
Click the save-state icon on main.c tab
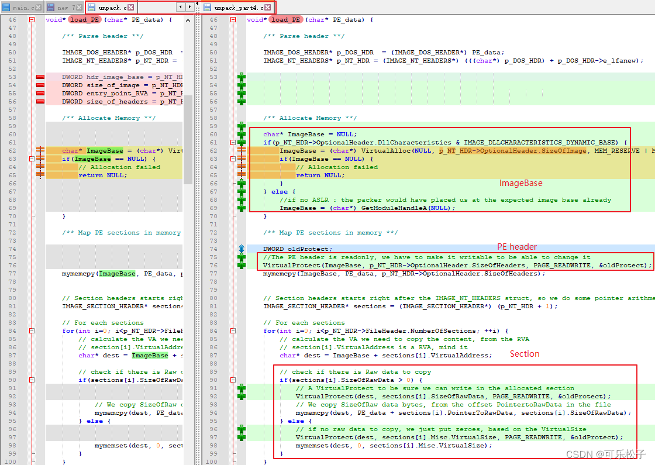[6, 8]
